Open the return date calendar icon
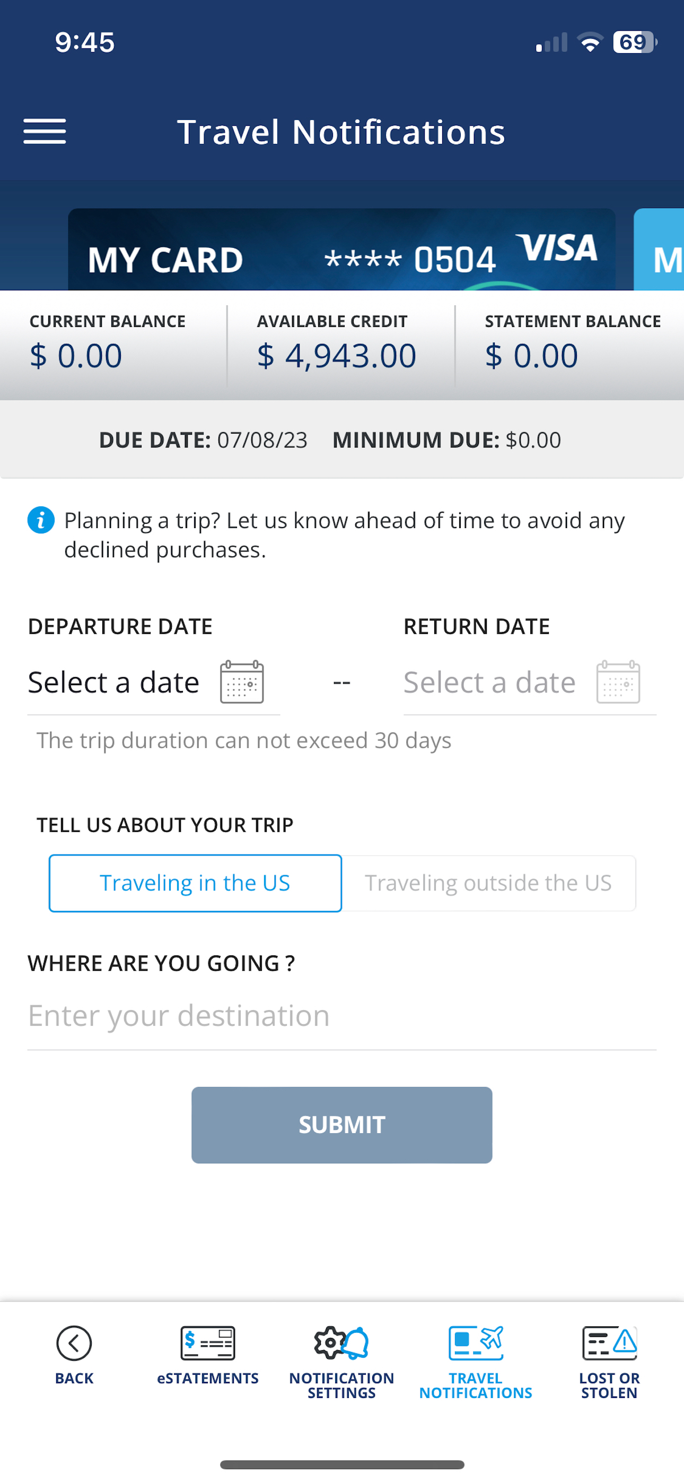 point(618,682)
